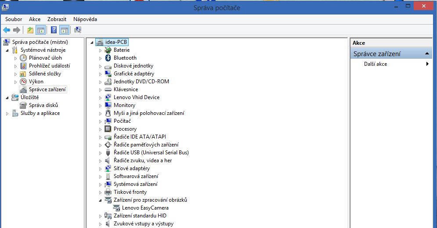Expand the Počítač node

click(x=100, y=121)
